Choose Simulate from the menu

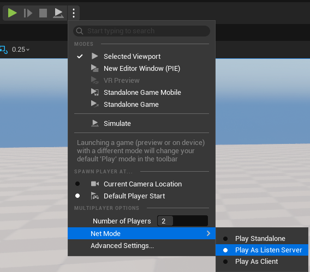pyautogui.click(x=141, y=124)
